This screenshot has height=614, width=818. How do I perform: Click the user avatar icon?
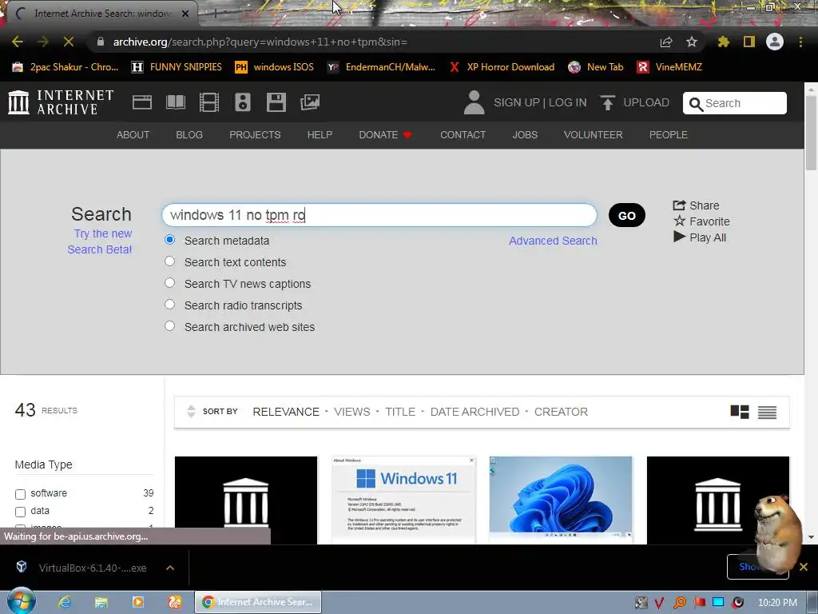point(474,102)
